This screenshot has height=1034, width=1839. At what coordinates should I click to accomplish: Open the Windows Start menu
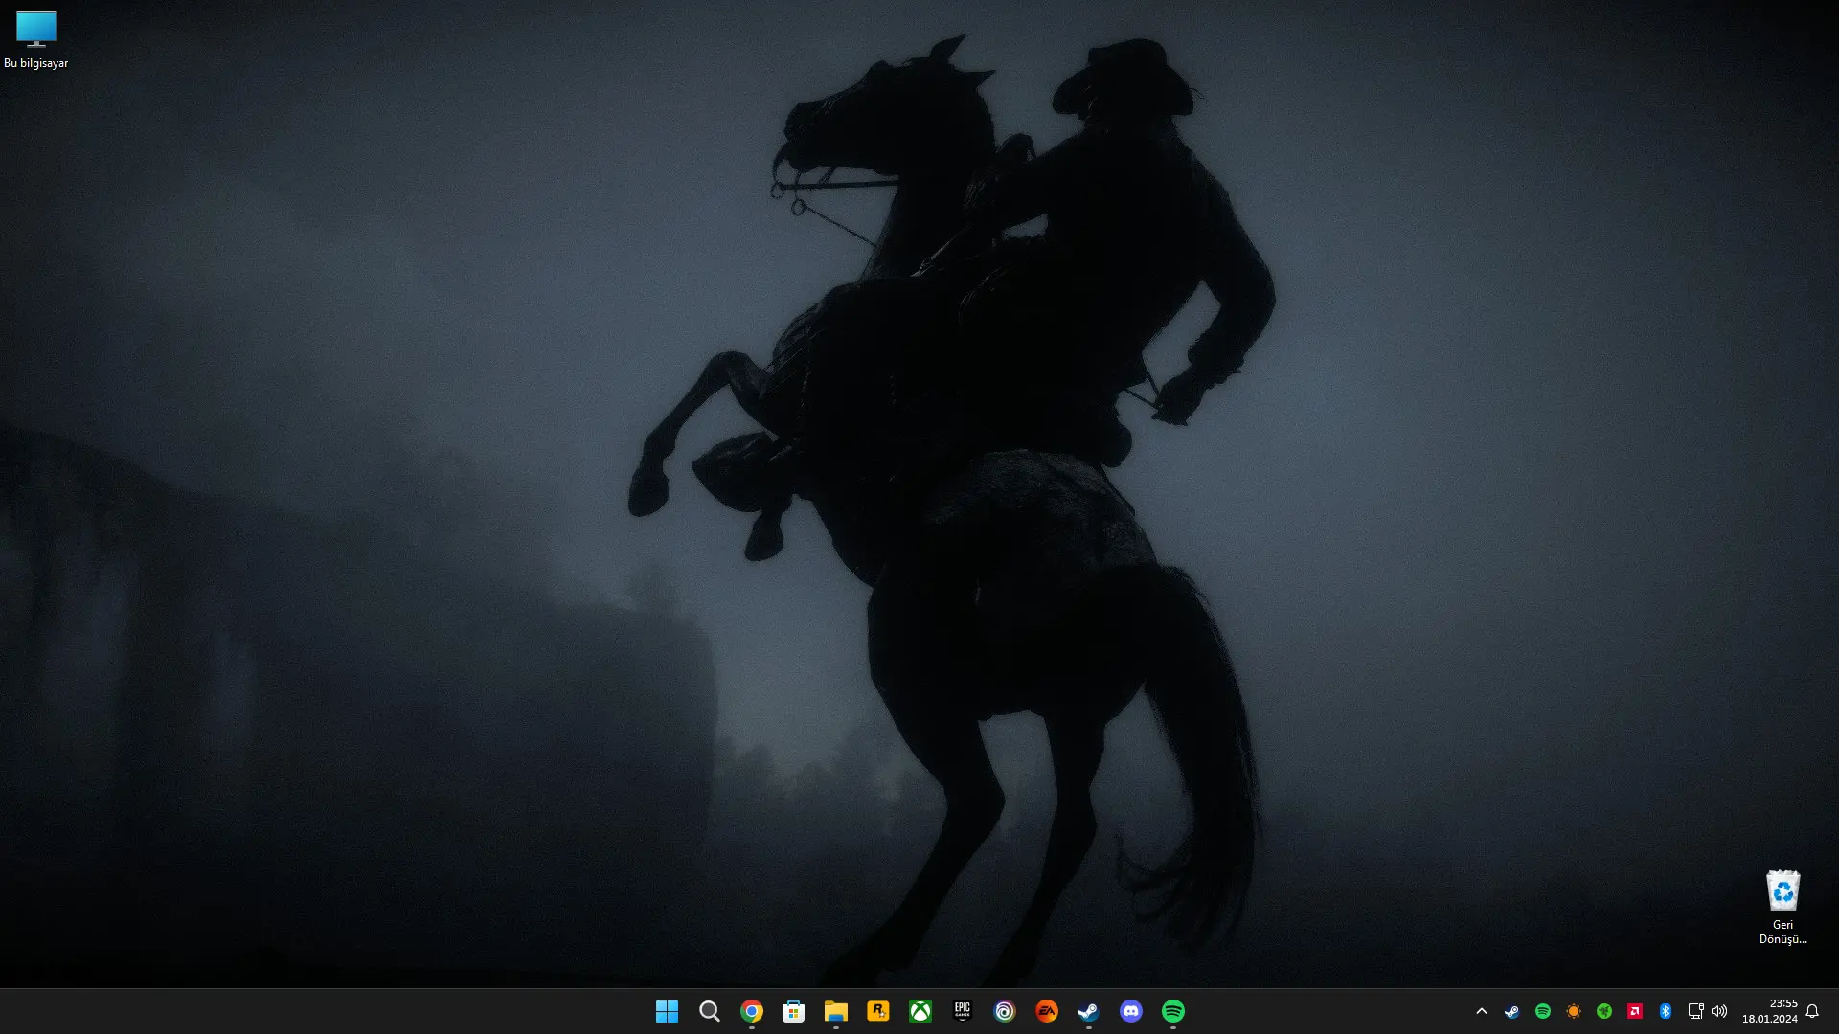click(x=667, y=1011)
